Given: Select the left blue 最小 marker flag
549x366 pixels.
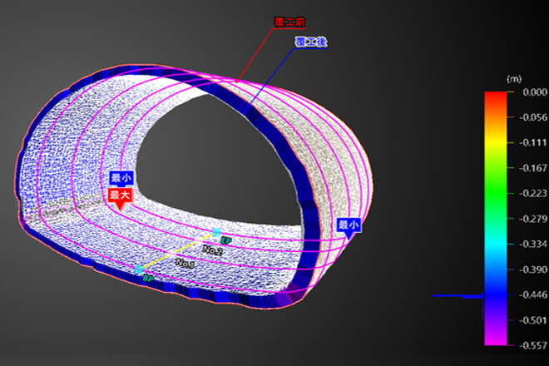Looking at the screenshot, I should click(121, 179).
